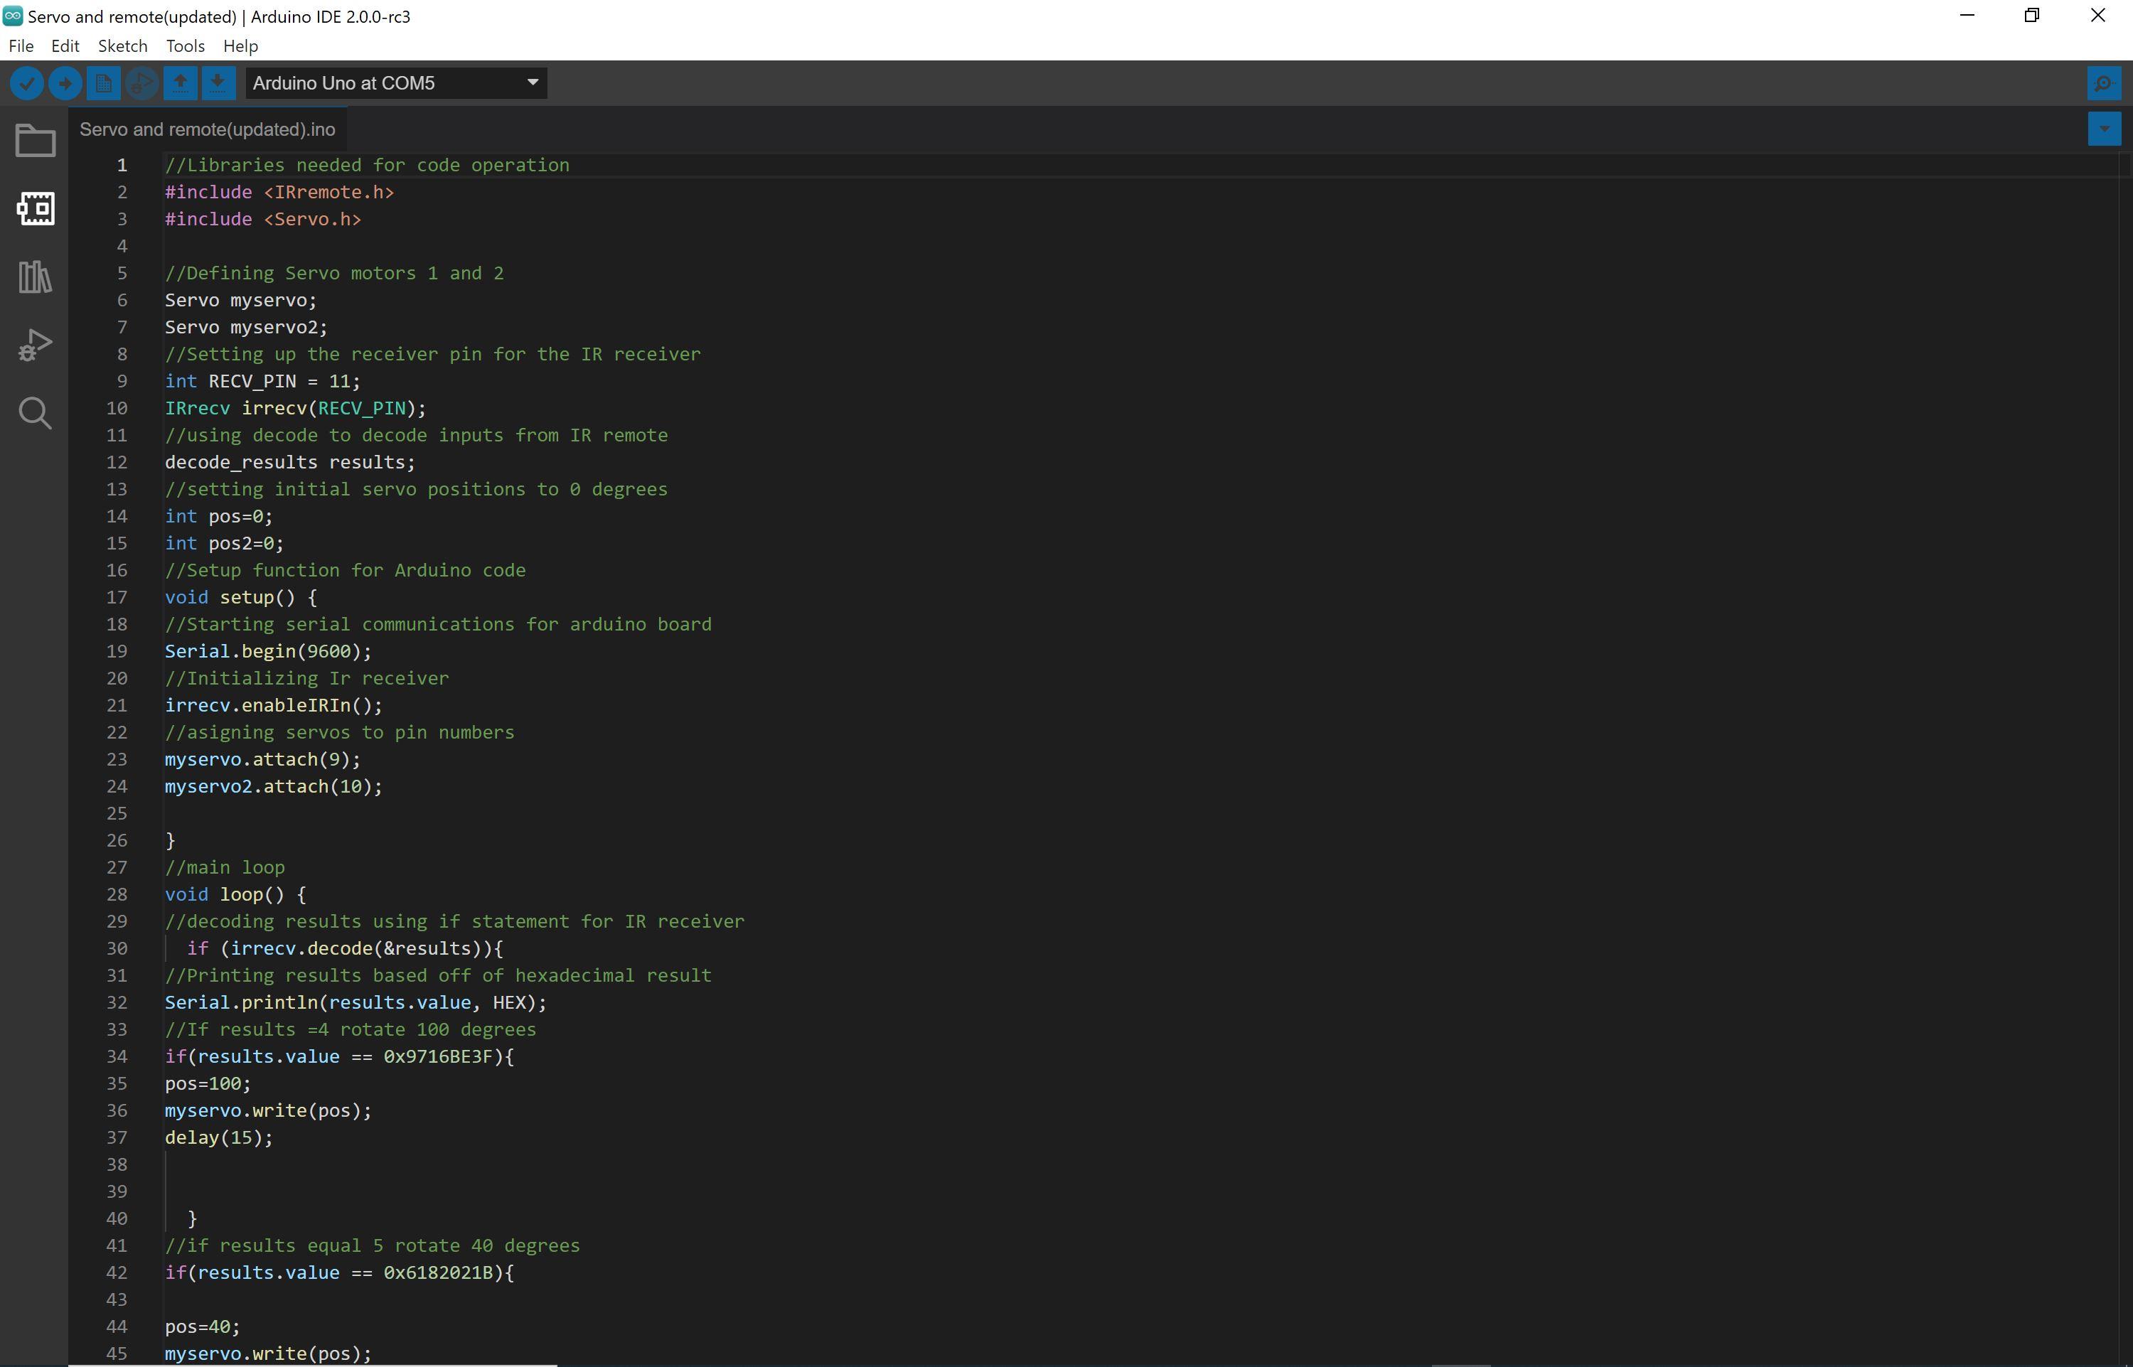Image resolution: width=2133 pixels, height=1367 pixels.
Task: Click the 'if (irrecv.decode(&results)){' line
Action: [x=346, y=949]
